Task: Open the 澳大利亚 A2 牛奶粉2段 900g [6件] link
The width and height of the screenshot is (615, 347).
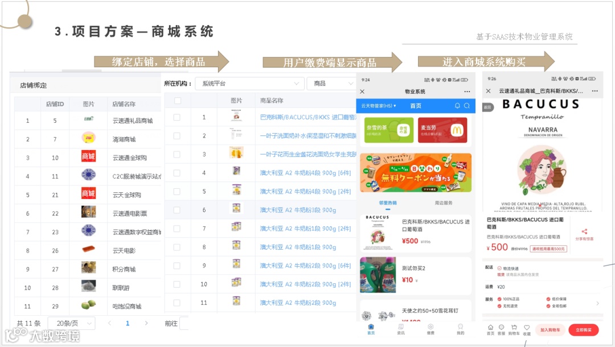Action: click(305, 266)
